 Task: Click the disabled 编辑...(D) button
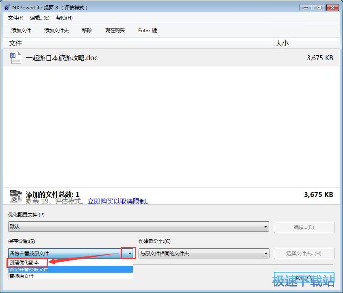[304, 227]
